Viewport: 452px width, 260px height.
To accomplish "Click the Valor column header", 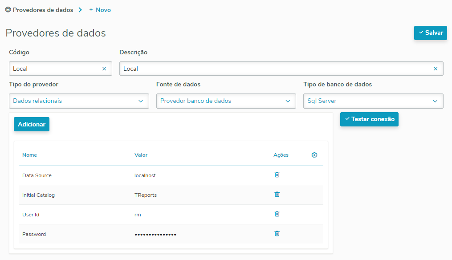I will tap(141, 155).
